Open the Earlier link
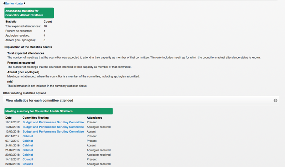Viewport: 285px width, 167px height. point(10,3)
